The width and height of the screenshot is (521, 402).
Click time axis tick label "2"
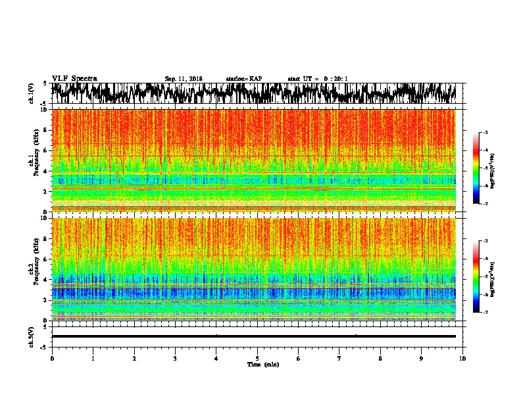134,359
